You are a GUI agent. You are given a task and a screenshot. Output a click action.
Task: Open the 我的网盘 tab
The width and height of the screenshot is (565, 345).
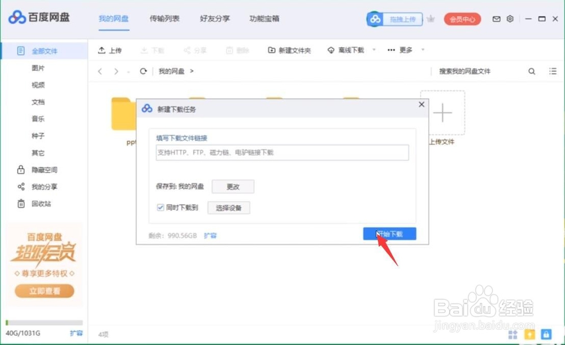point(114,19)
